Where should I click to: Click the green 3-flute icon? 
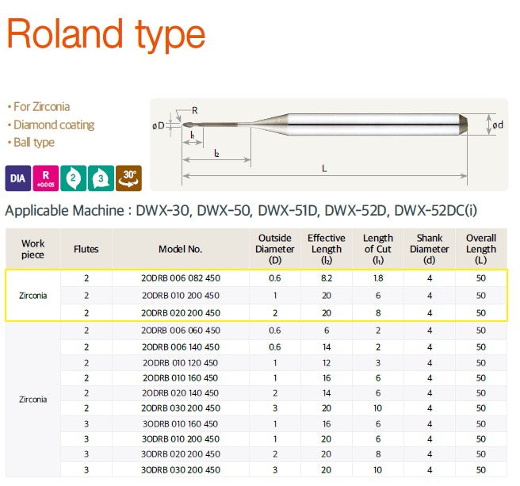(x=101, y=178)
